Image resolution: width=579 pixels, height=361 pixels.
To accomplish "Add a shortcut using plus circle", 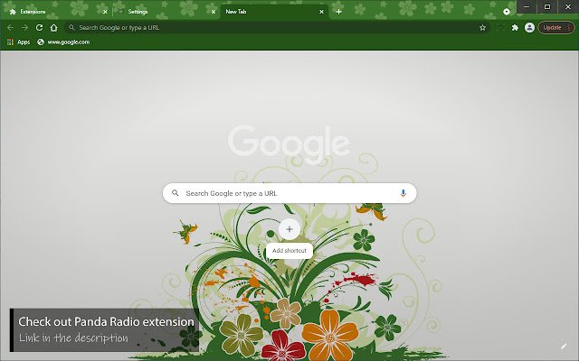I will [289, 229].
